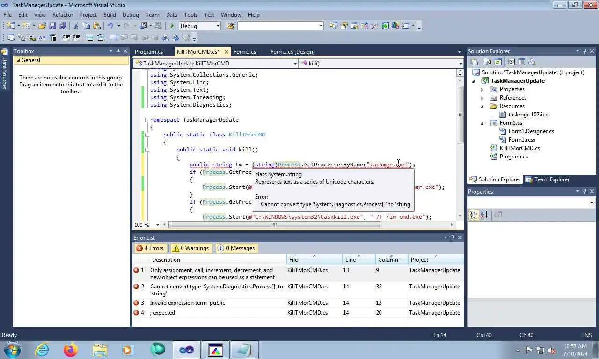Image resolution: width=599 pixels, height=359 pixels.
Task: Collapse the Form1.cs tree node
Action: pyautogui.click(x=482, y=123)
